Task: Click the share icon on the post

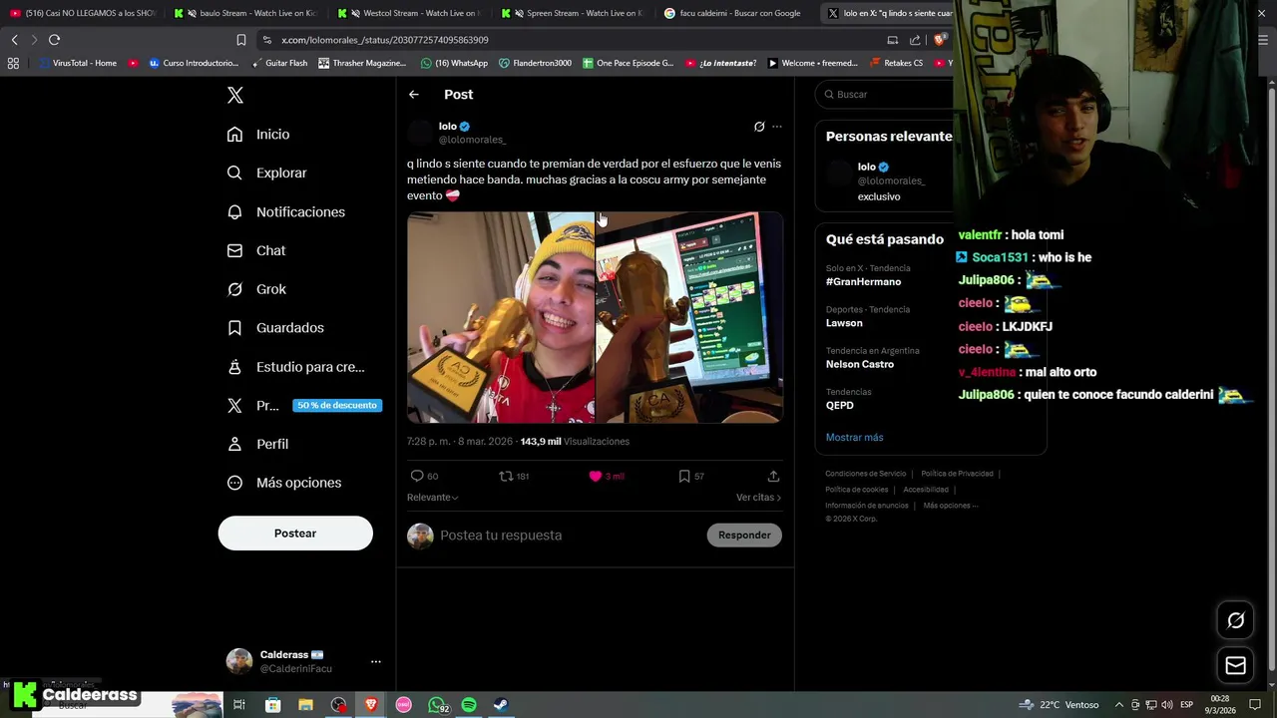Action: click(x=773, y=477)
